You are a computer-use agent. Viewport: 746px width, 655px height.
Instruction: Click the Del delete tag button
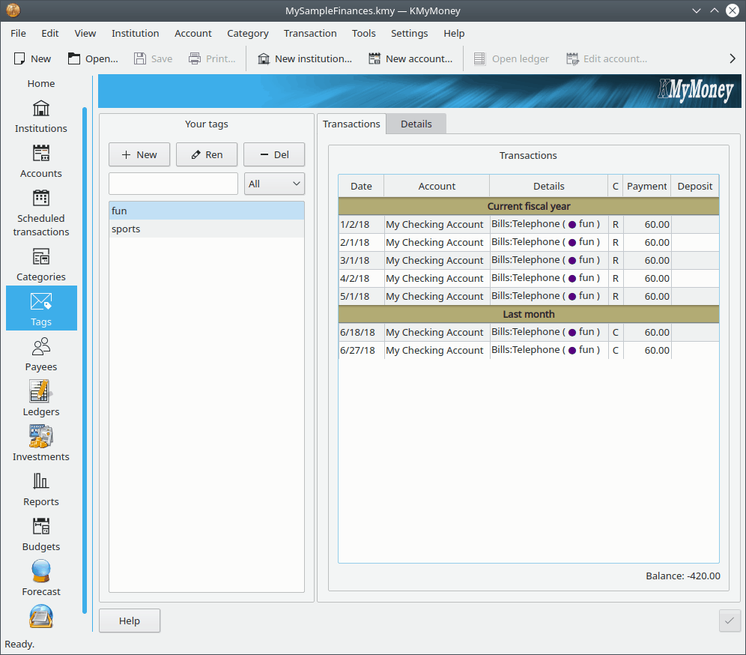coord(274,154)
